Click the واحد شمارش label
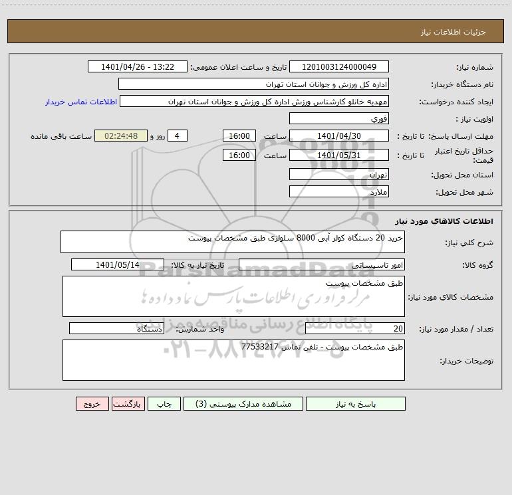 pos(200,330)
